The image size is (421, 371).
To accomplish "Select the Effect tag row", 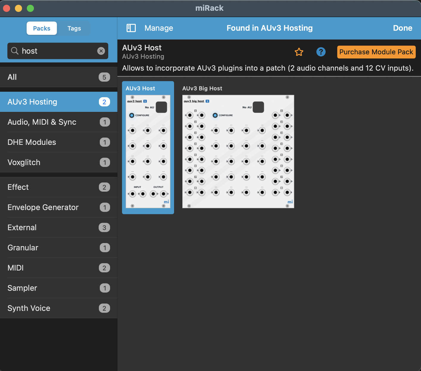I will tap(59, 187).
